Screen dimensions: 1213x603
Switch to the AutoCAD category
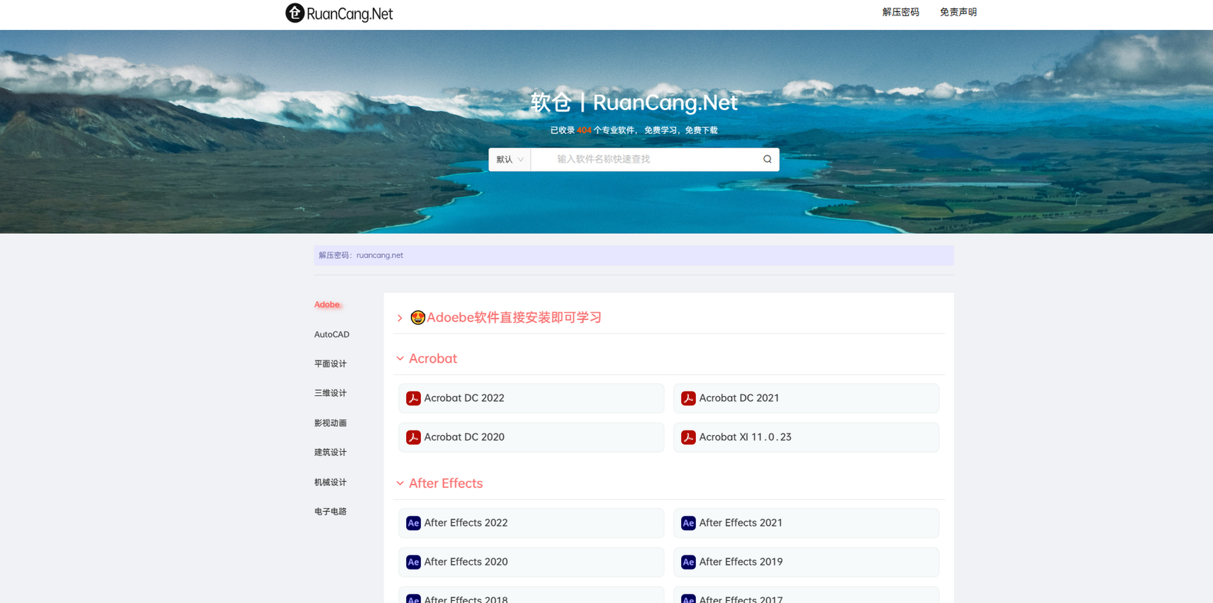(x=331, y=334)
